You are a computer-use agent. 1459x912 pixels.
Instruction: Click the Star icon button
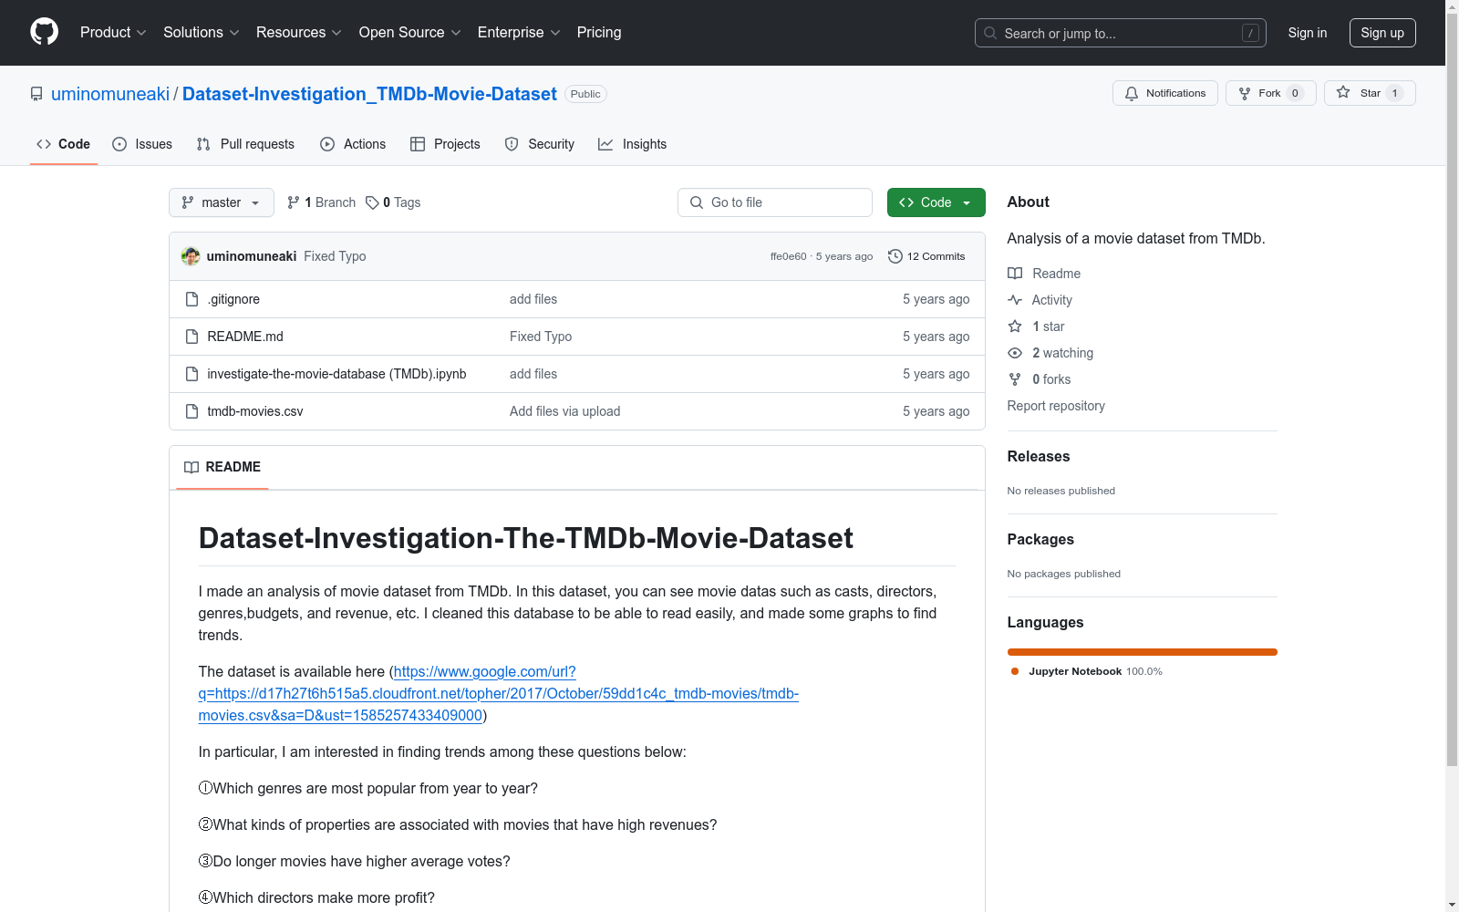click(1343, 93)
